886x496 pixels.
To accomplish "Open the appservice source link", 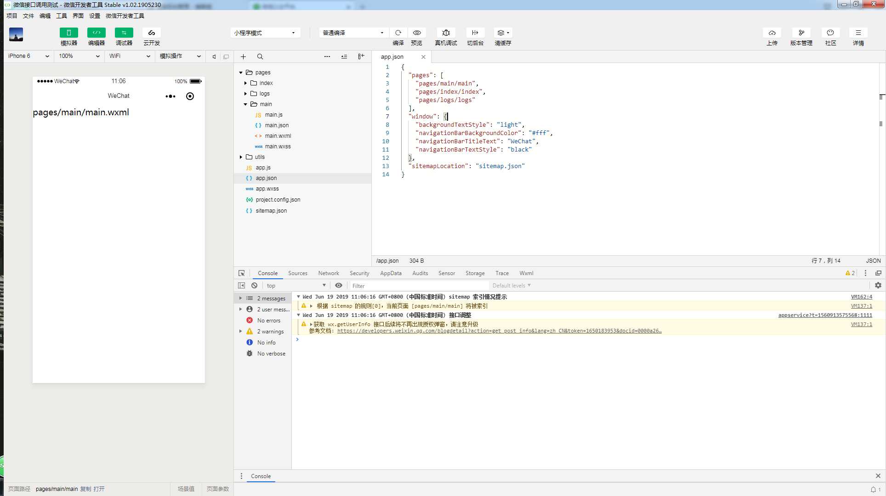I will pyautogui.click(x=825, y=316).
